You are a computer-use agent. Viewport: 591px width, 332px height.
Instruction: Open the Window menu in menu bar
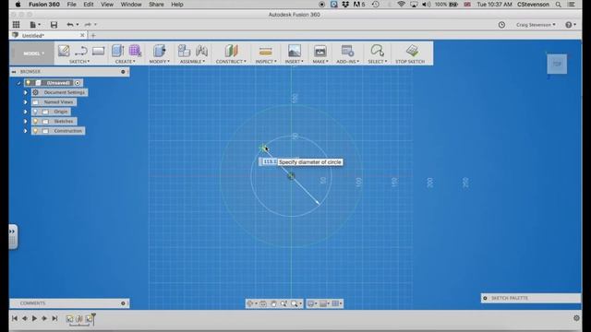tap(131, 5)
